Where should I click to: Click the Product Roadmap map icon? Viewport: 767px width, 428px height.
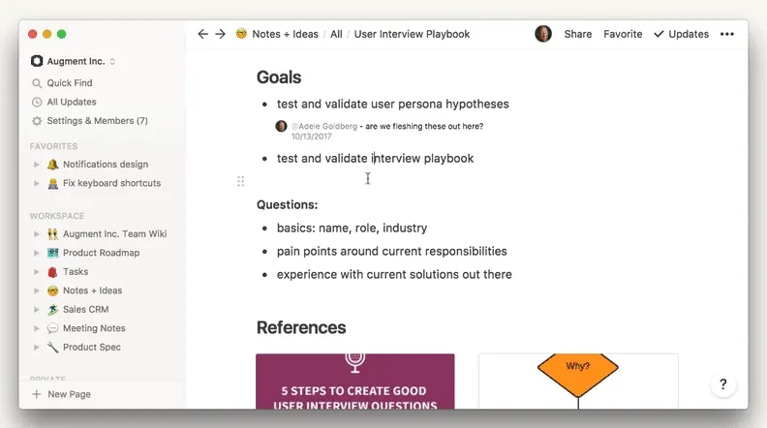tap(53, 253)
